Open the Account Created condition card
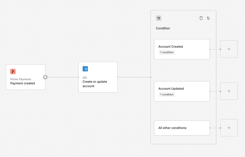The image size is (245, 157). click(x=182, y=49)
